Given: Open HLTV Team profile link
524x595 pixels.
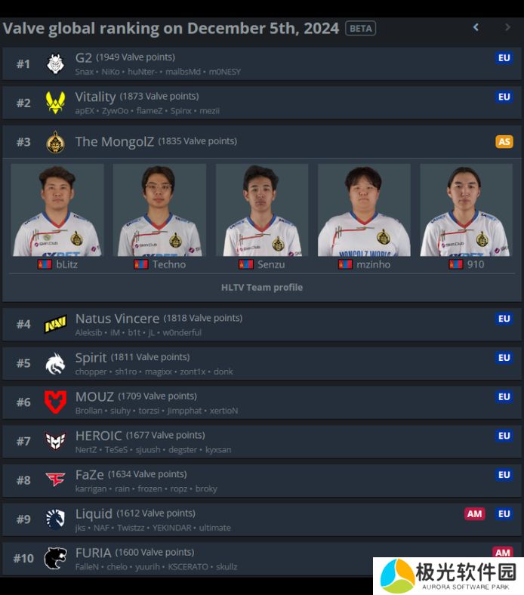Looking at the screenshot, I should pyautogui.click(x=262, y=288).
